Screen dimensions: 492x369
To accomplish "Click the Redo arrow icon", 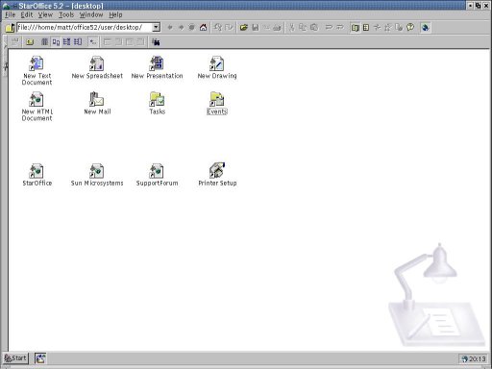I will (340, 28).
